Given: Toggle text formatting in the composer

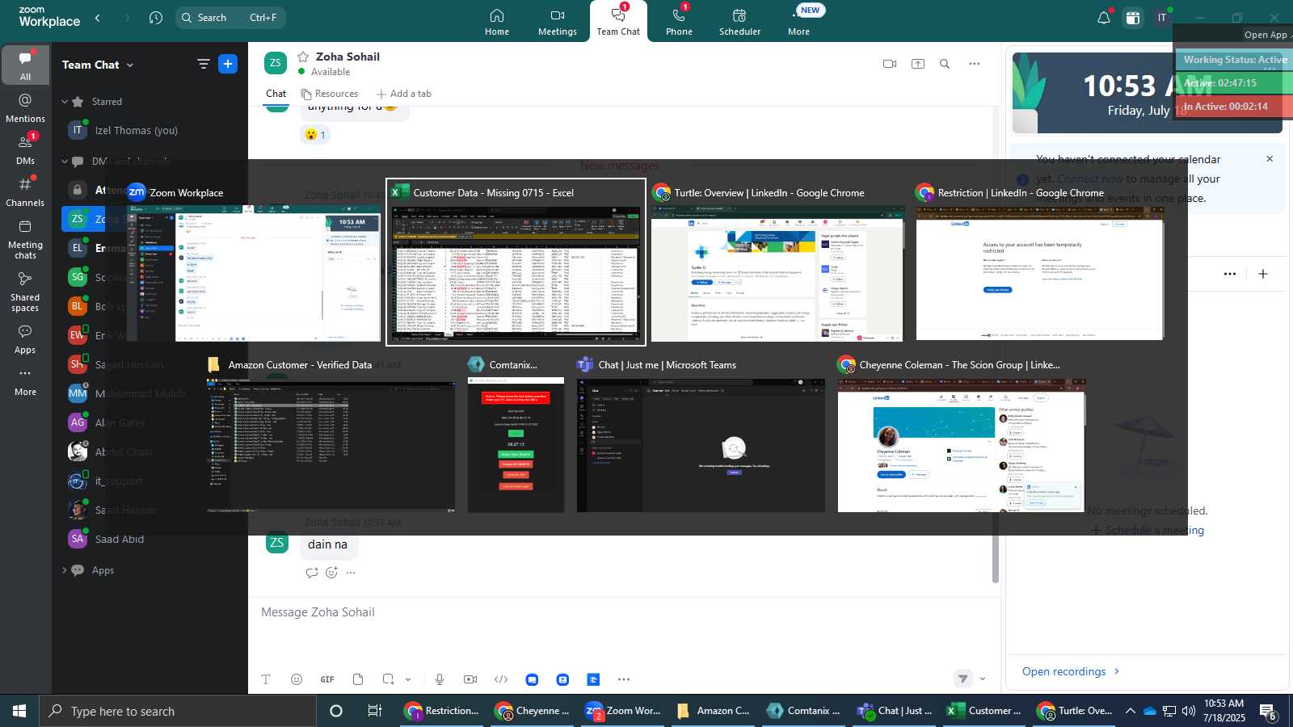Looking at the screenshot, I should coord(266,679).
